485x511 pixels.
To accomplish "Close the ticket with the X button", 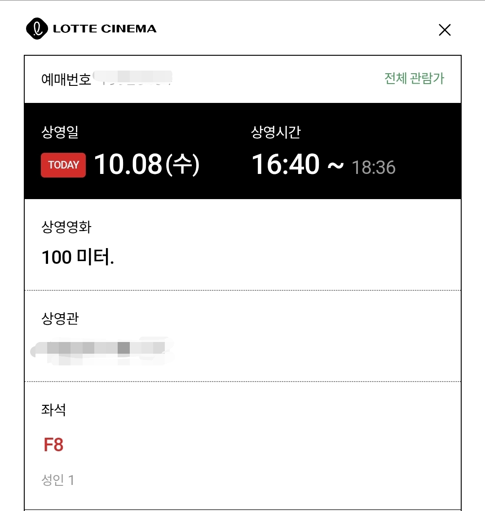I will [445, 30].
